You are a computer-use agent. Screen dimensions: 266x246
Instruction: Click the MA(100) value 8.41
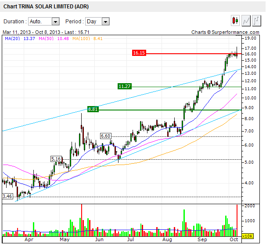pyautogui.click(x=98, y=38)
